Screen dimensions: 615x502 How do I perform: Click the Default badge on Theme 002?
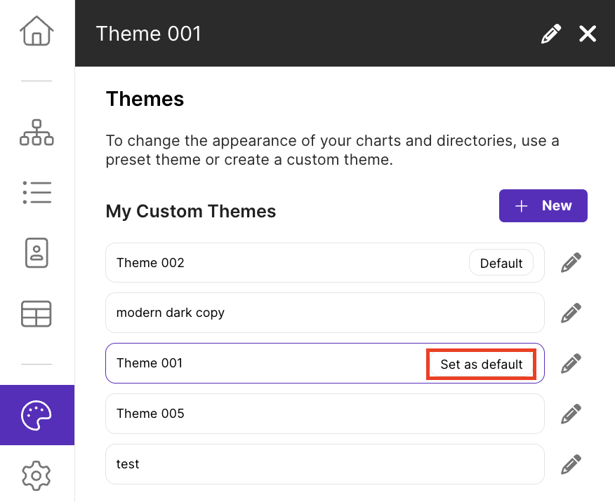click(501, 263)
